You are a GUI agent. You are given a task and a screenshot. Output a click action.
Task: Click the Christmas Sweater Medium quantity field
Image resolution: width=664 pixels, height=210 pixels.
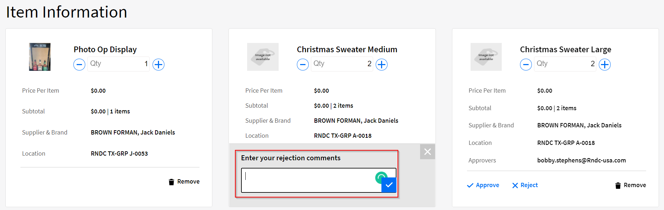342,64
